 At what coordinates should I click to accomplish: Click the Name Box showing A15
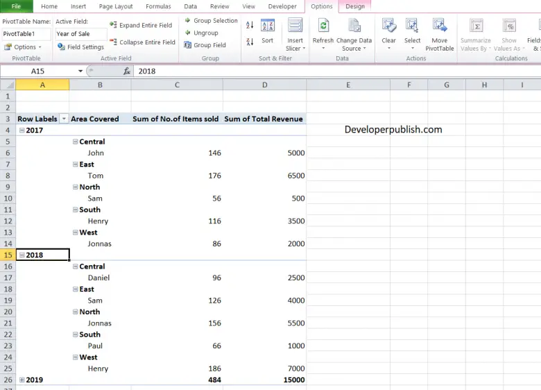37,71
